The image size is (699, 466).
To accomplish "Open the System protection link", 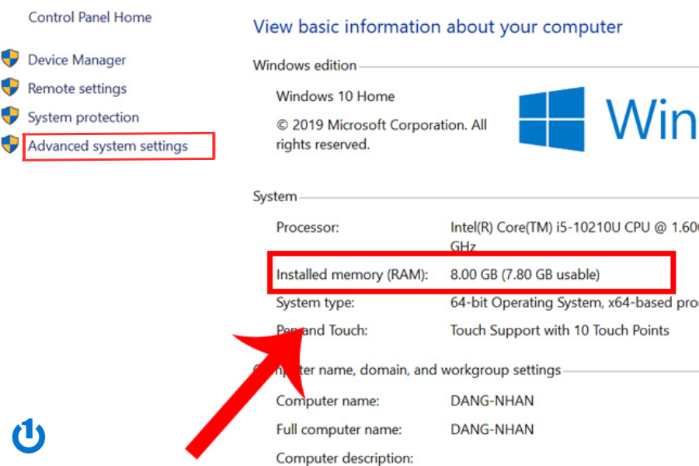I will point(83,117).
